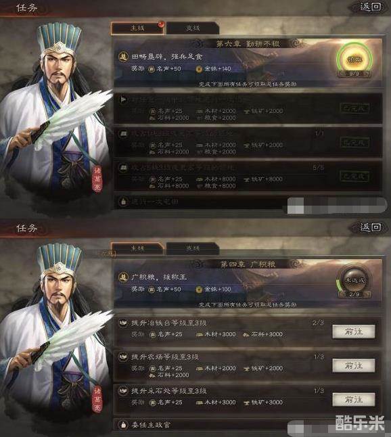391x437 pixels.
Task: Click the 未达成 chapter four reward orb
Action: tap(354, 280)
